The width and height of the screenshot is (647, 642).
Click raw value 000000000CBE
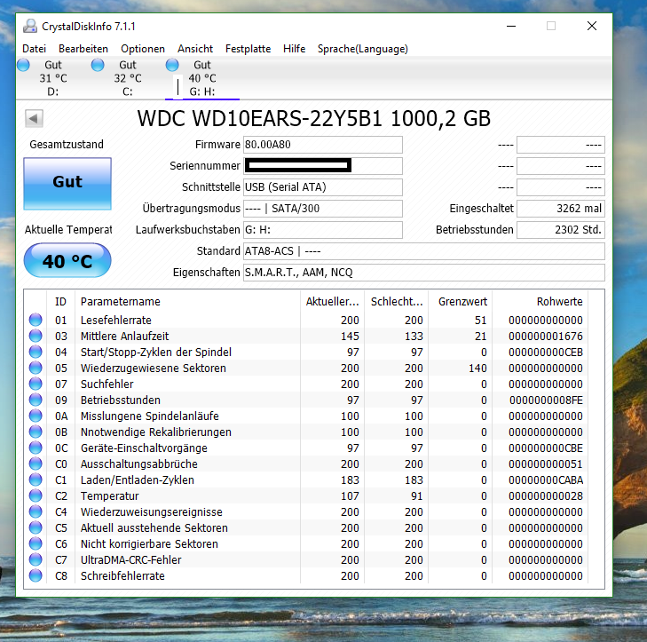coord(546,448)
